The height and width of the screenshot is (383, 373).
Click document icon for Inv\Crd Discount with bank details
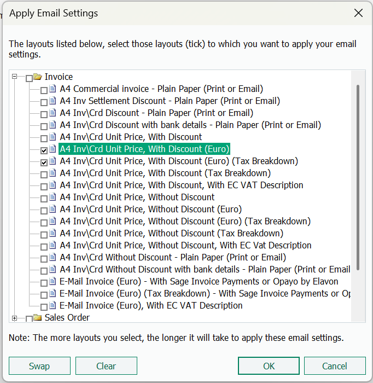click(53, 125)
